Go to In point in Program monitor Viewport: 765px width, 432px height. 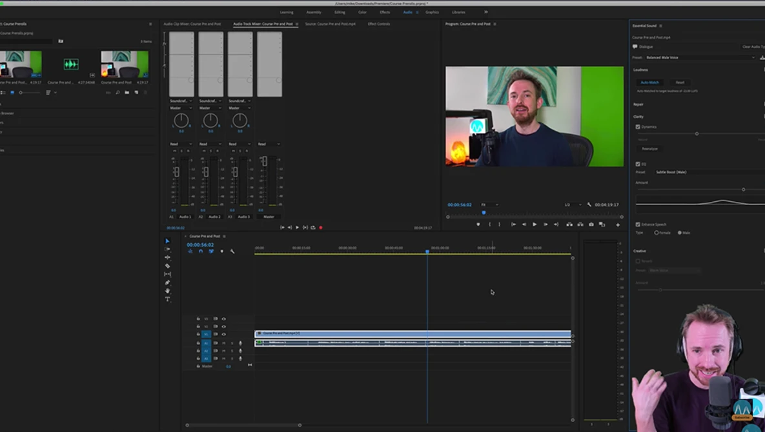click(x=513, y=224)
